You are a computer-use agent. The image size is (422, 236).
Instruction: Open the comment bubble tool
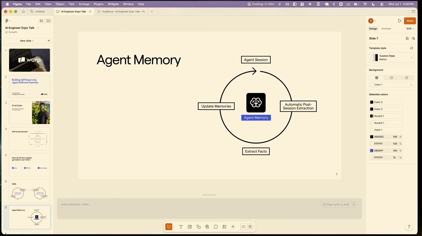[216, 227]
